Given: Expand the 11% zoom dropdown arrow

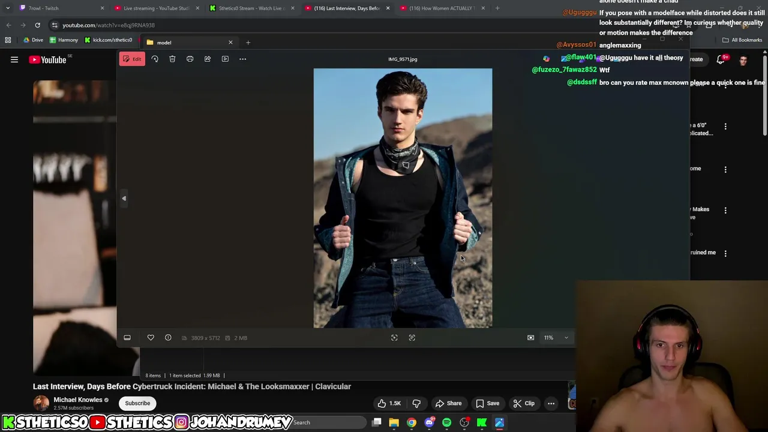Looking at the screenshot, I should [x=566, y=338].
